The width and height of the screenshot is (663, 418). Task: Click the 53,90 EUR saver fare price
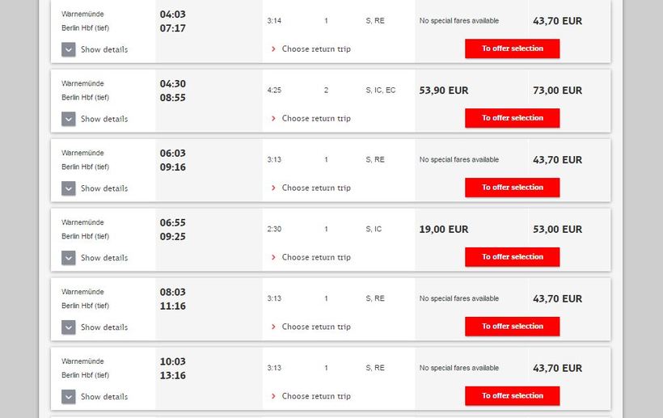coord(443,91)
